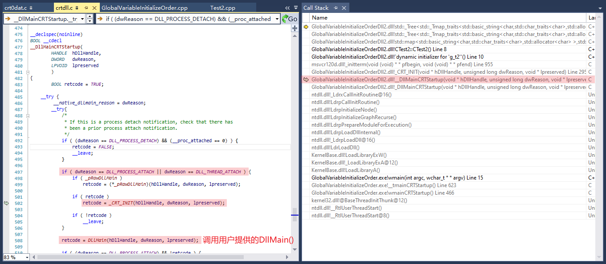Sort by the Name column header
606x264 pixels.
tap(448, 18)
